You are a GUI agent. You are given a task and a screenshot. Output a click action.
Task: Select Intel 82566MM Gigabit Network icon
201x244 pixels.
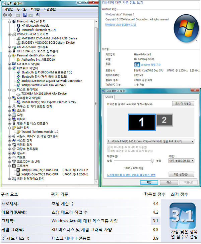pos(18,81)
